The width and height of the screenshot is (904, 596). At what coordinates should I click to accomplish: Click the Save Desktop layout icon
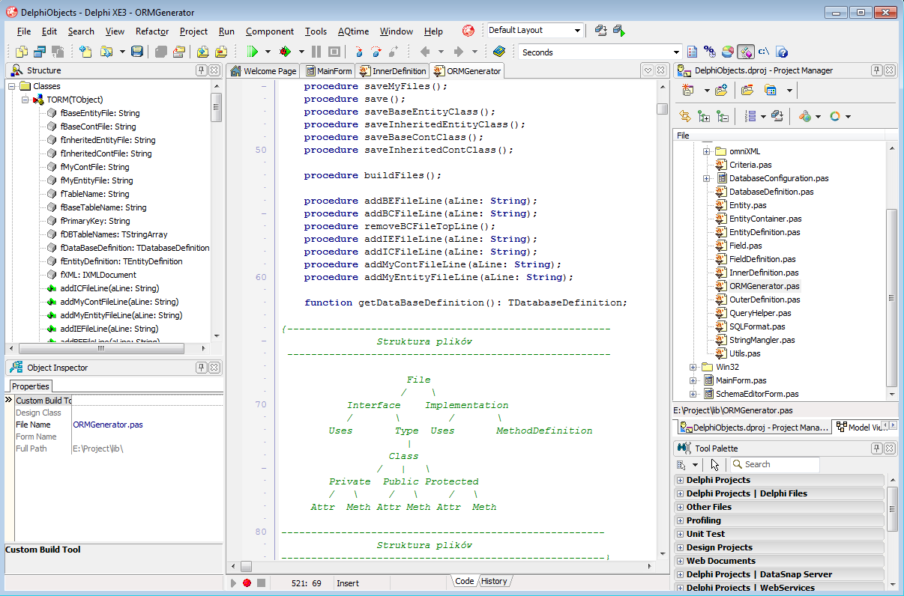pyautogui.click(x=600, y=31)
